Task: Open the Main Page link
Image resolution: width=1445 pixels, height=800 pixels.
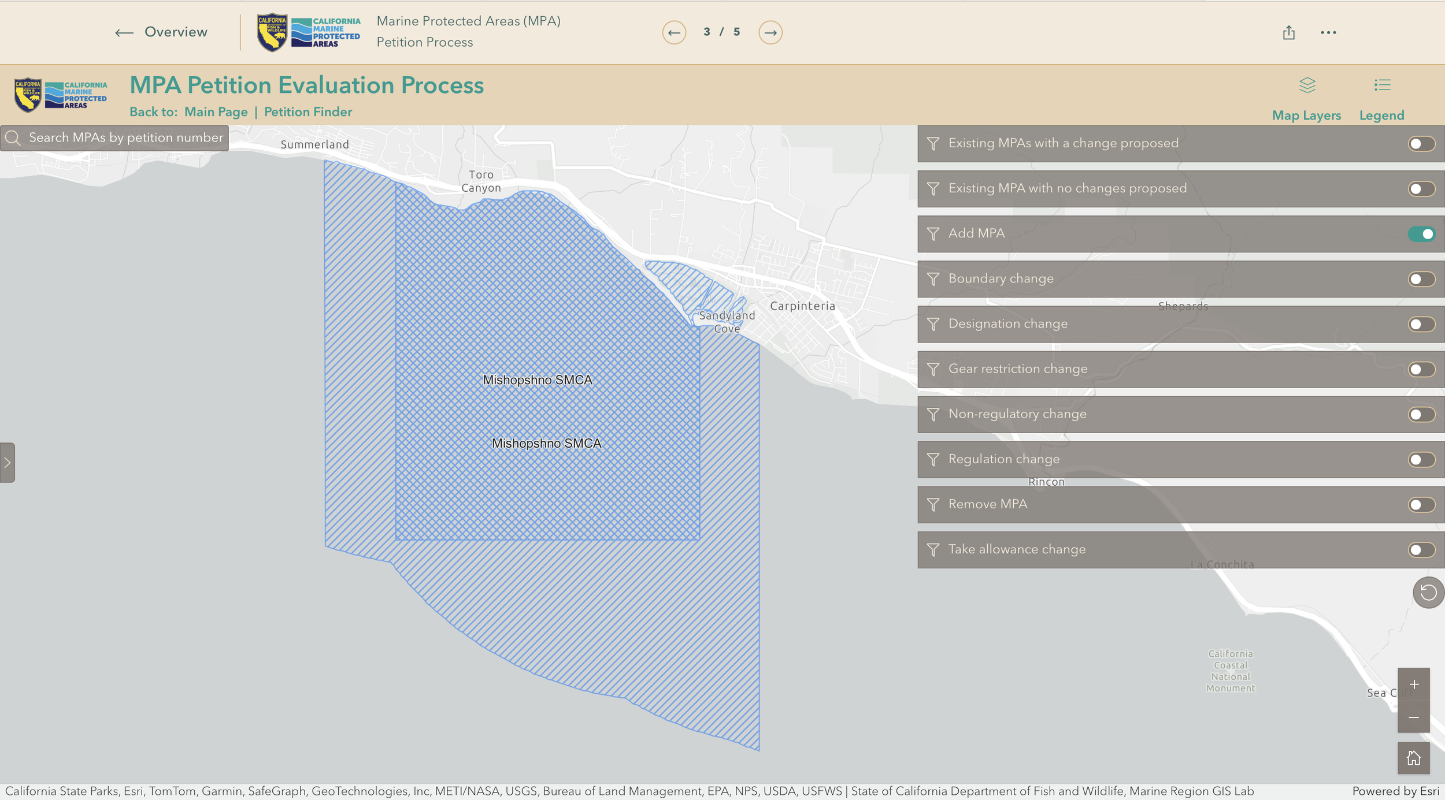Action: tap(216, 112)
